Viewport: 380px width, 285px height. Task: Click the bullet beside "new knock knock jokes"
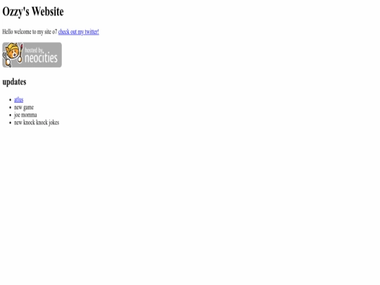click(10, 122)
